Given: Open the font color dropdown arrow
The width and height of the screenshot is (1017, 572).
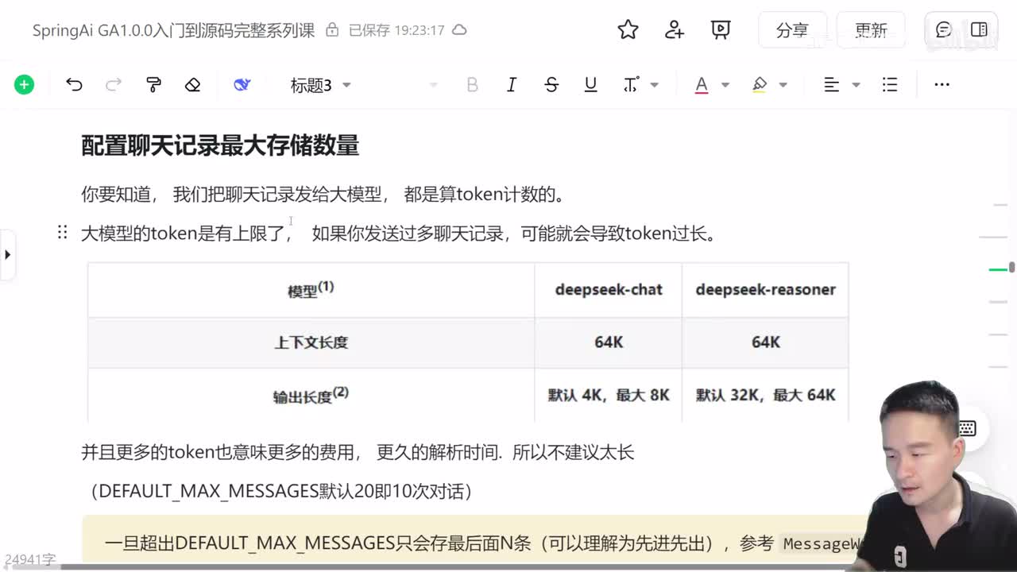Looking at the screenshot, I should coord(725,85).
